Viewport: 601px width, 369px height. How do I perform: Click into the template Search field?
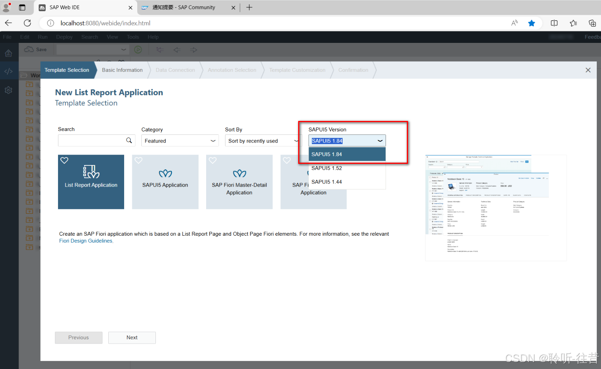click(x=91, y=141)
